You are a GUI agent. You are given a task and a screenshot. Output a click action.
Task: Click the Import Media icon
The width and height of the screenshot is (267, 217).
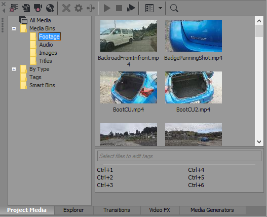pos(26,8)
